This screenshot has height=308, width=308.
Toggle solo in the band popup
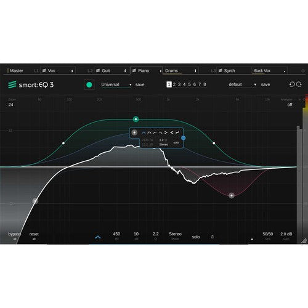pyautogui.click(x=176, y=142)
